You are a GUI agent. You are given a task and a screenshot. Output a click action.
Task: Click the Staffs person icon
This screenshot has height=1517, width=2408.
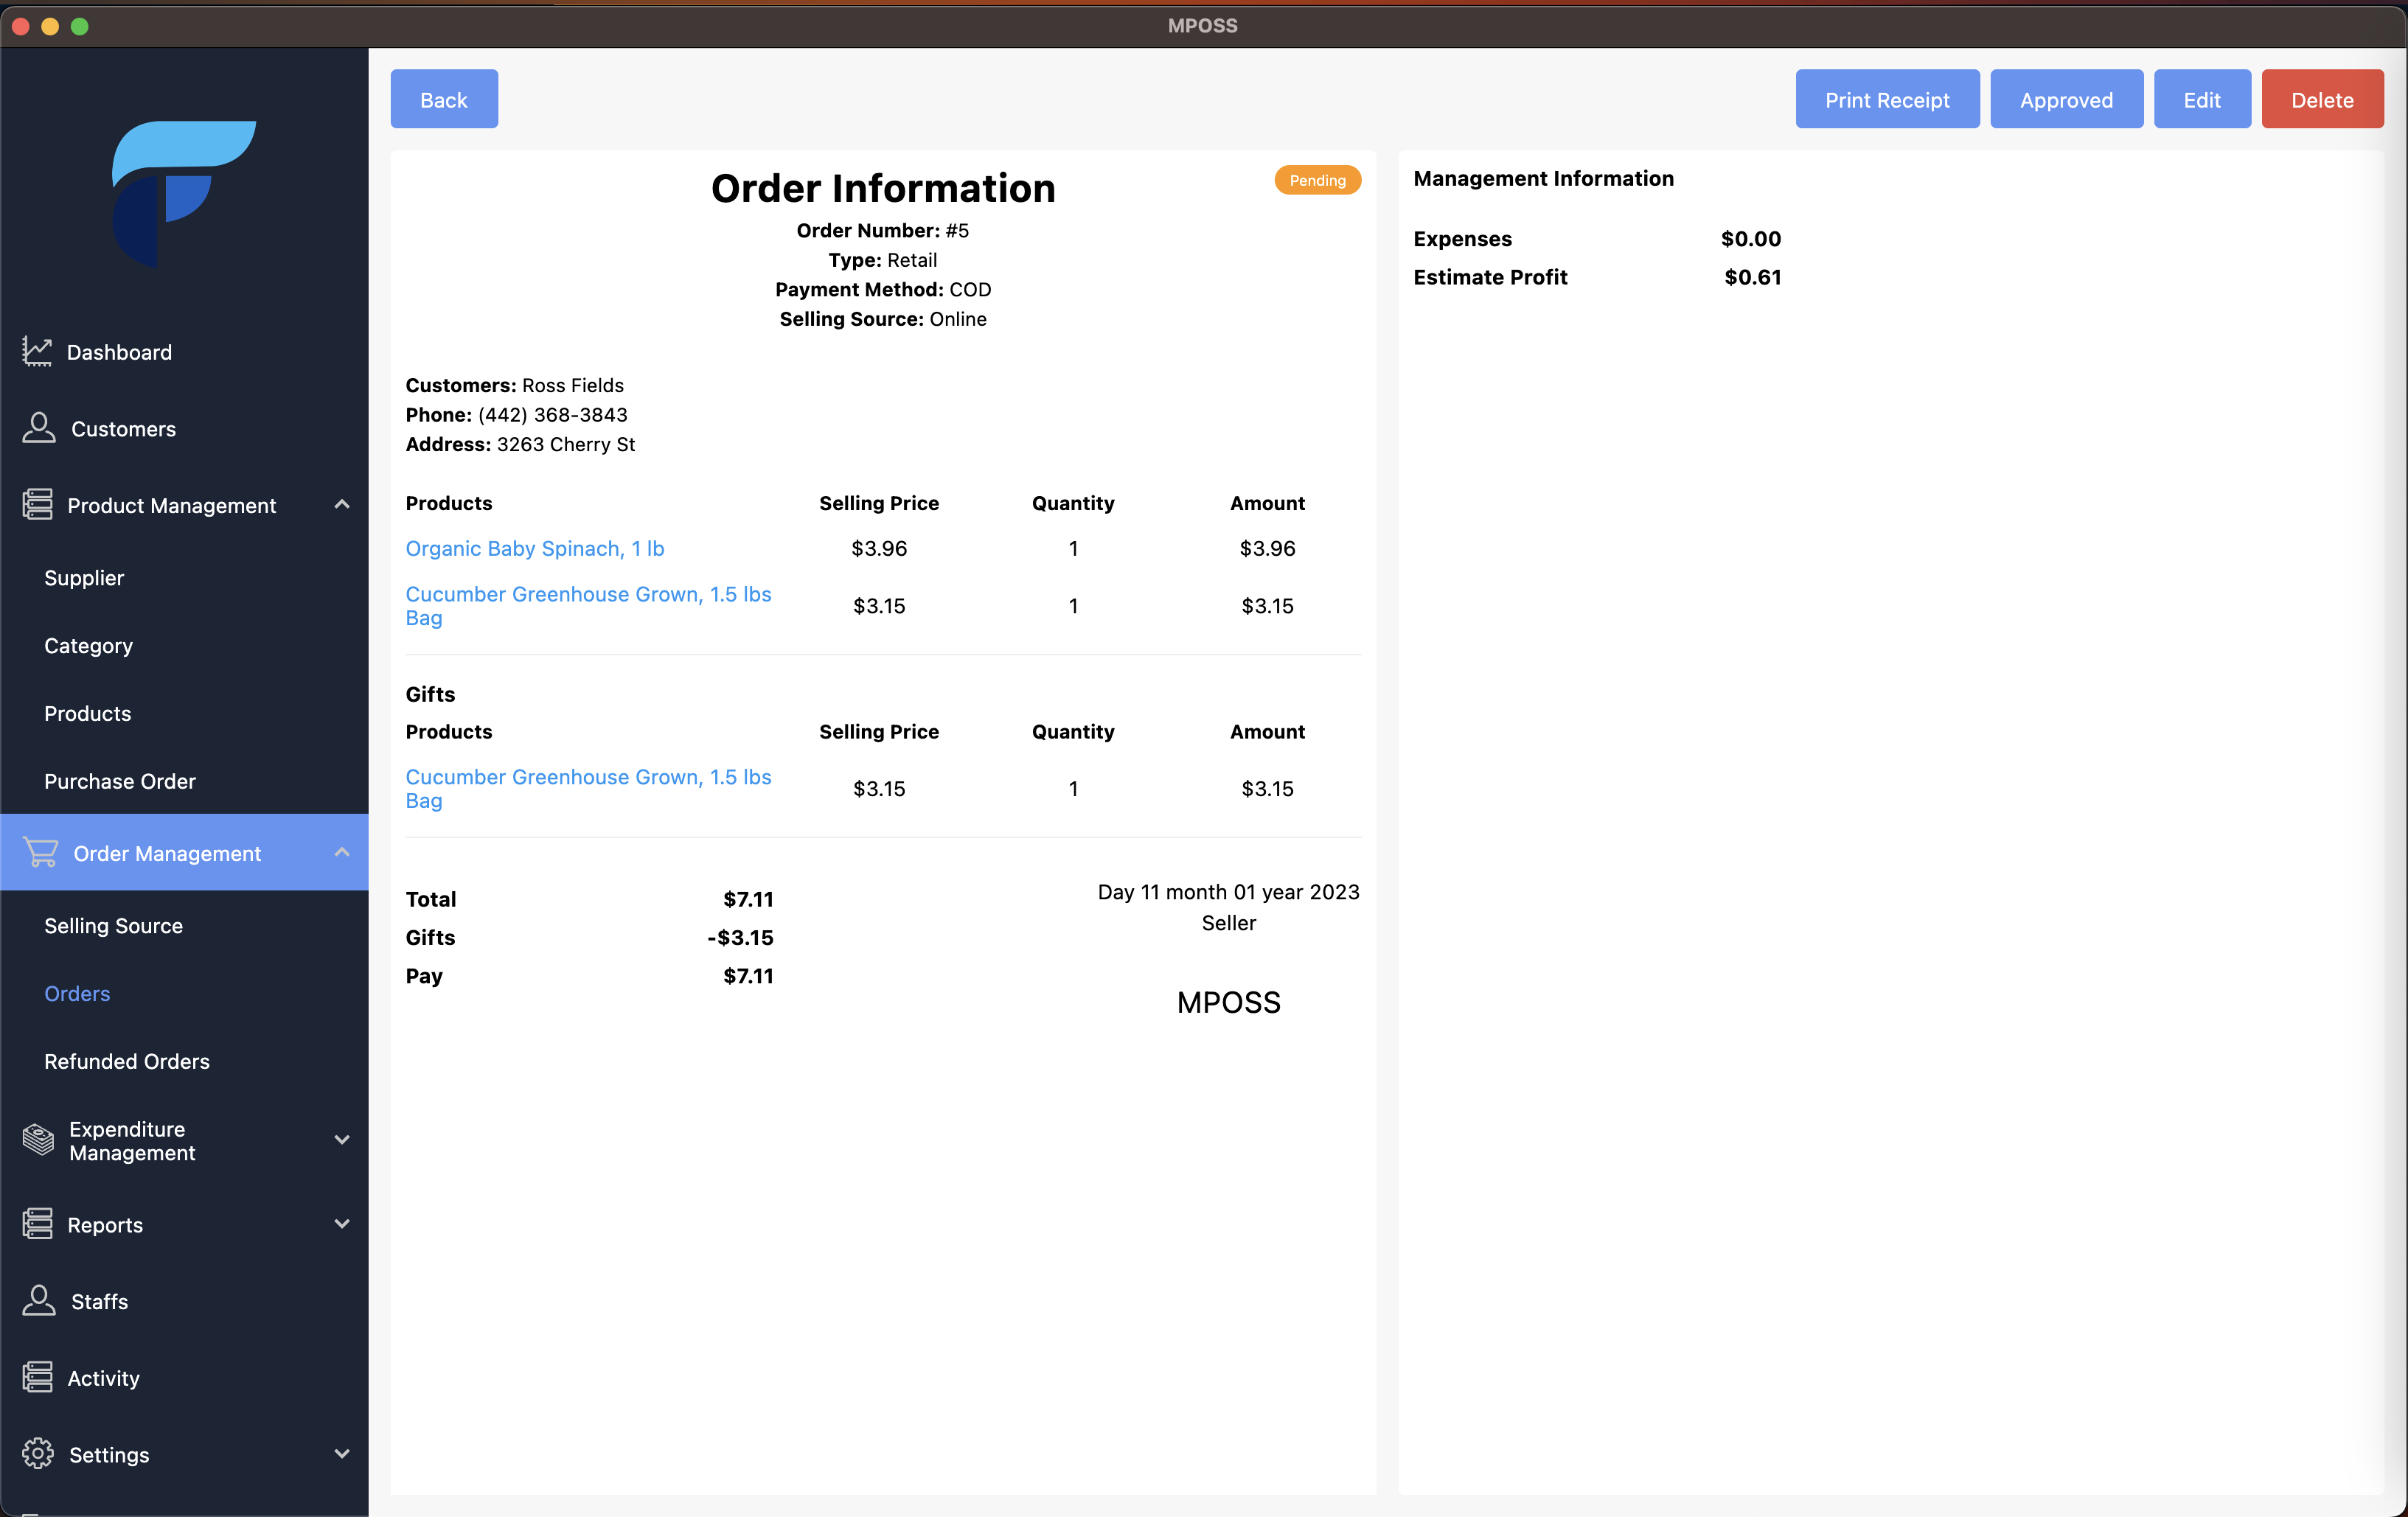click(38, 1300)
